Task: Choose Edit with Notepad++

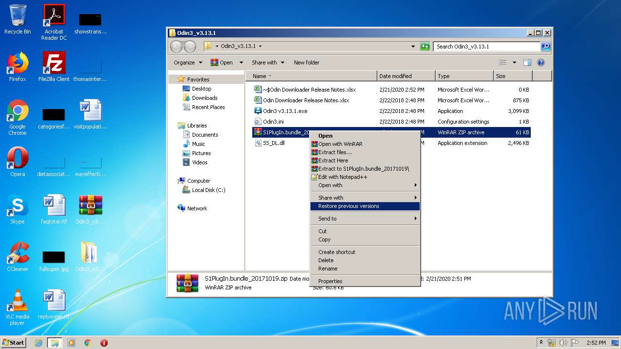Action: pos(365,177)
